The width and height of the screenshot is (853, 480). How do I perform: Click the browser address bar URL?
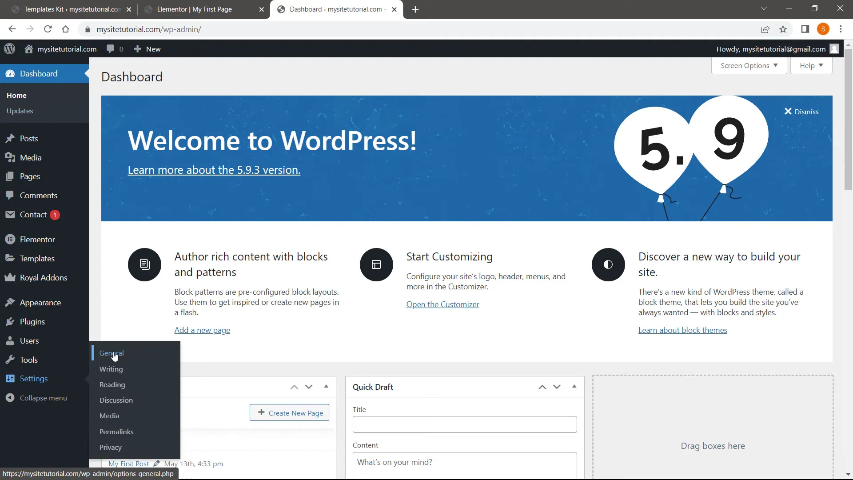tap(149, 29)
